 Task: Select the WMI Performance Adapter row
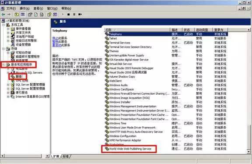[166, 140]
